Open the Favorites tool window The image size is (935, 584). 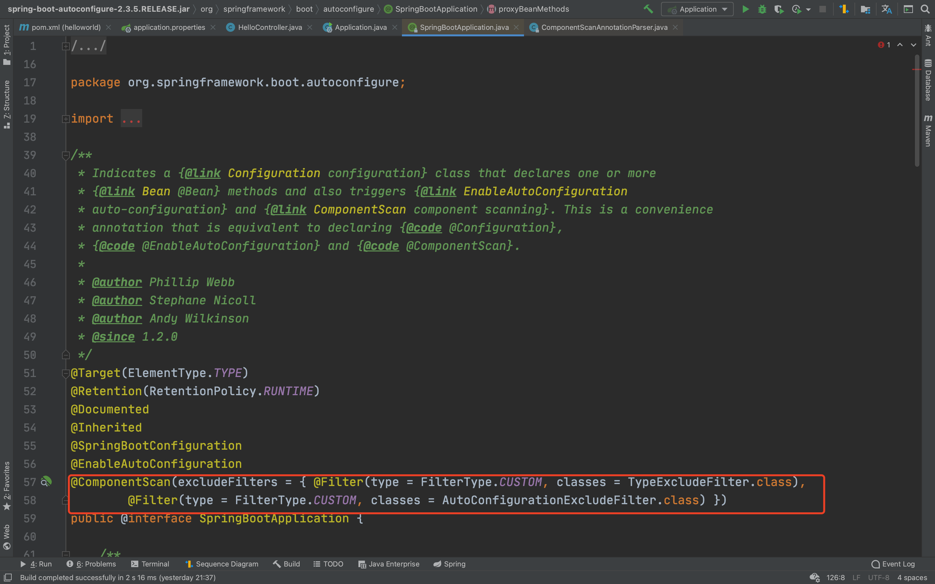(x=6, y=485)
